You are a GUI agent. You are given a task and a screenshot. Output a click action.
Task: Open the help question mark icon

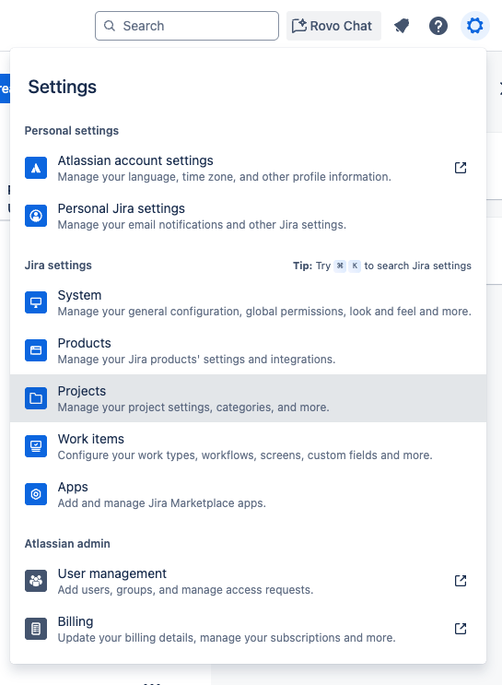pyautogui.click(x=438, y=26)
